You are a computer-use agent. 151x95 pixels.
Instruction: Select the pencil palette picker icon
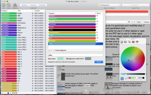[x=137, y=42]
